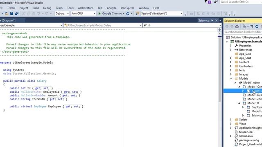This screenshot has width=262, height=147.
Task: Start debugging with the green play arrow
Action: (99, 13)
